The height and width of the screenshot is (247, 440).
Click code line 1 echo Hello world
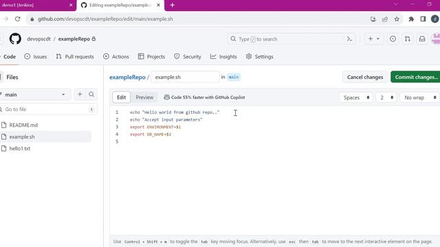click(x=175, y=113)
